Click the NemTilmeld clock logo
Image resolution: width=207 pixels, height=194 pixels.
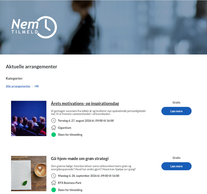pos(34,27)
